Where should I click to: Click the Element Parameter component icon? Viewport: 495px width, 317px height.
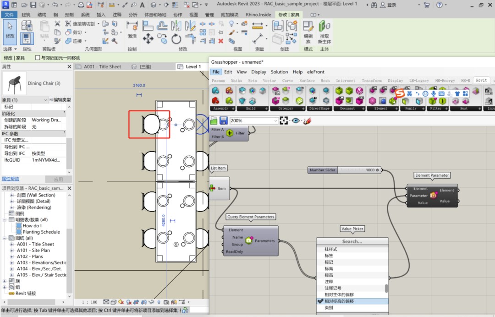click(x=433, y=196)
